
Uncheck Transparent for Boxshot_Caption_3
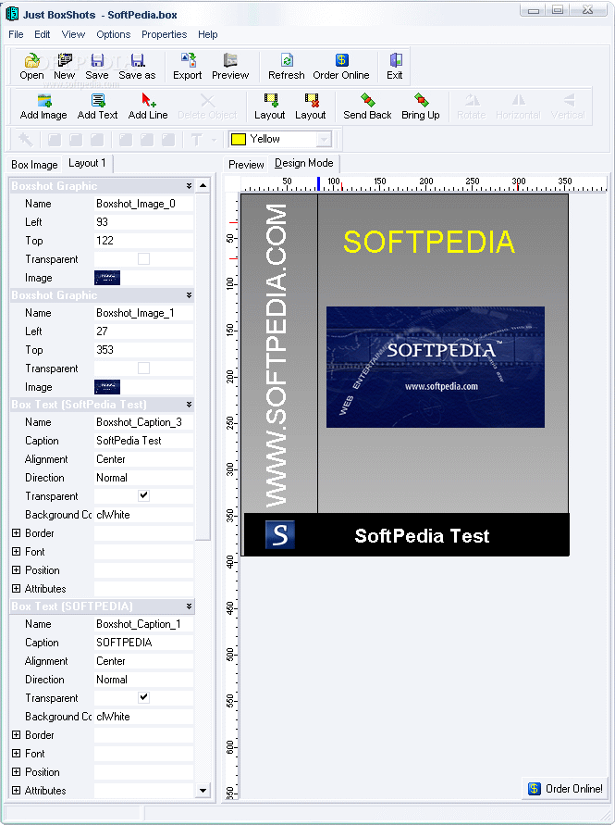point(143,495)
